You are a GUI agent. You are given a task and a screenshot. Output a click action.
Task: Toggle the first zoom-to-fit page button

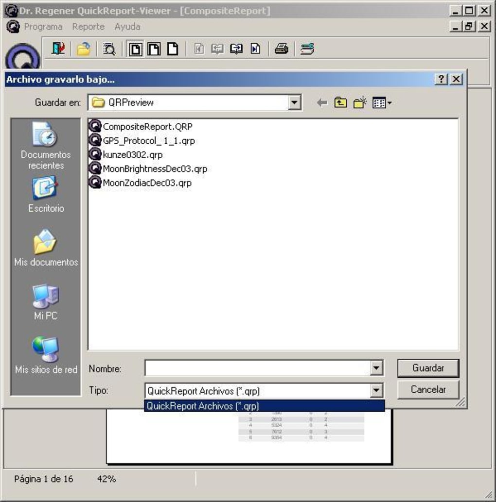[135, 49]
